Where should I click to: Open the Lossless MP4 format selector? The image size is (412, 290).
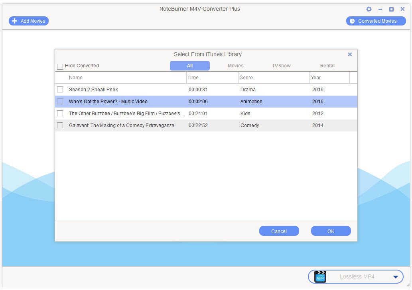point(355,276)
